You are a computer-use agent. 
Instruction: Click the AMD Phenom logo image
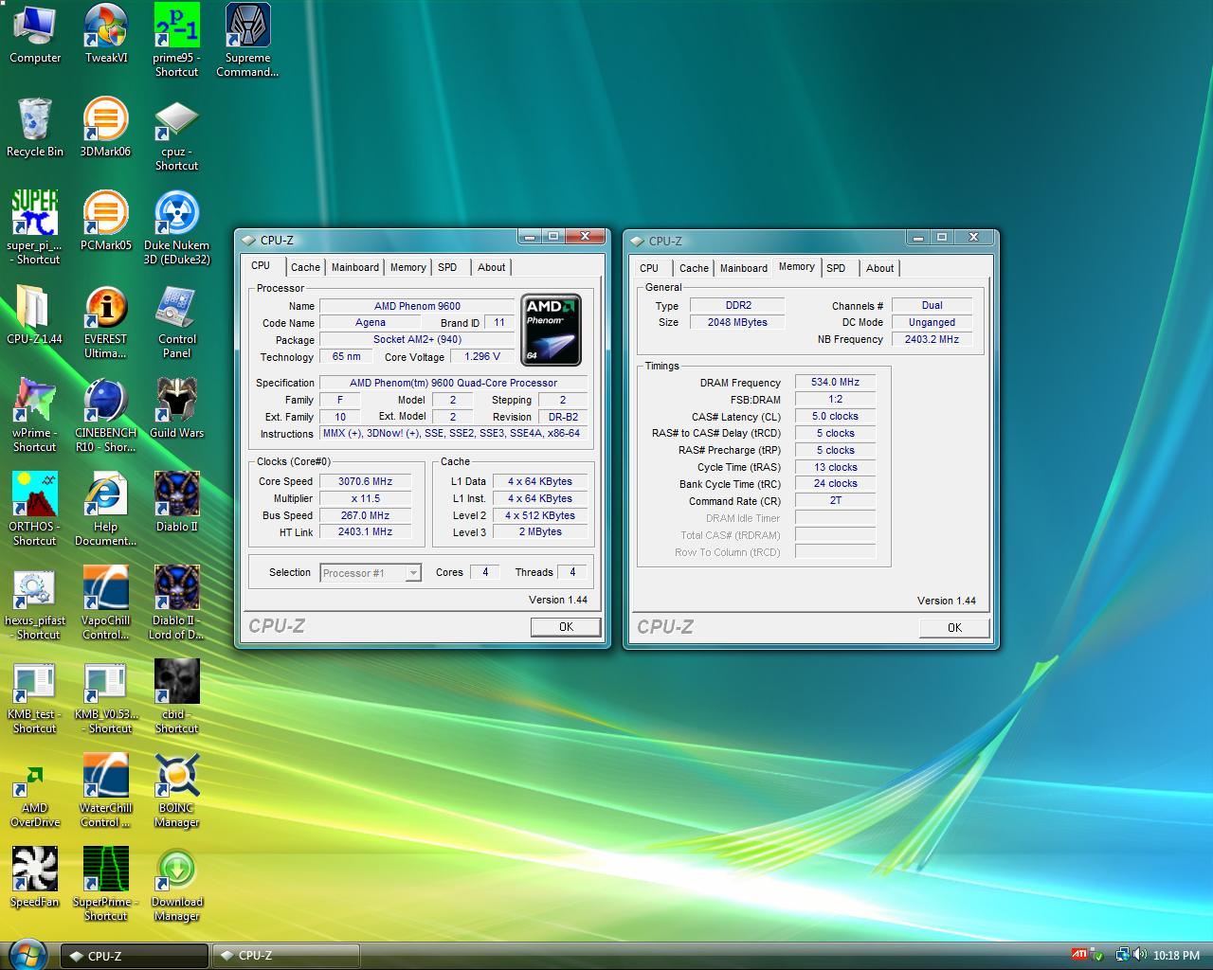pyautogui.click(x=552, y=330)
